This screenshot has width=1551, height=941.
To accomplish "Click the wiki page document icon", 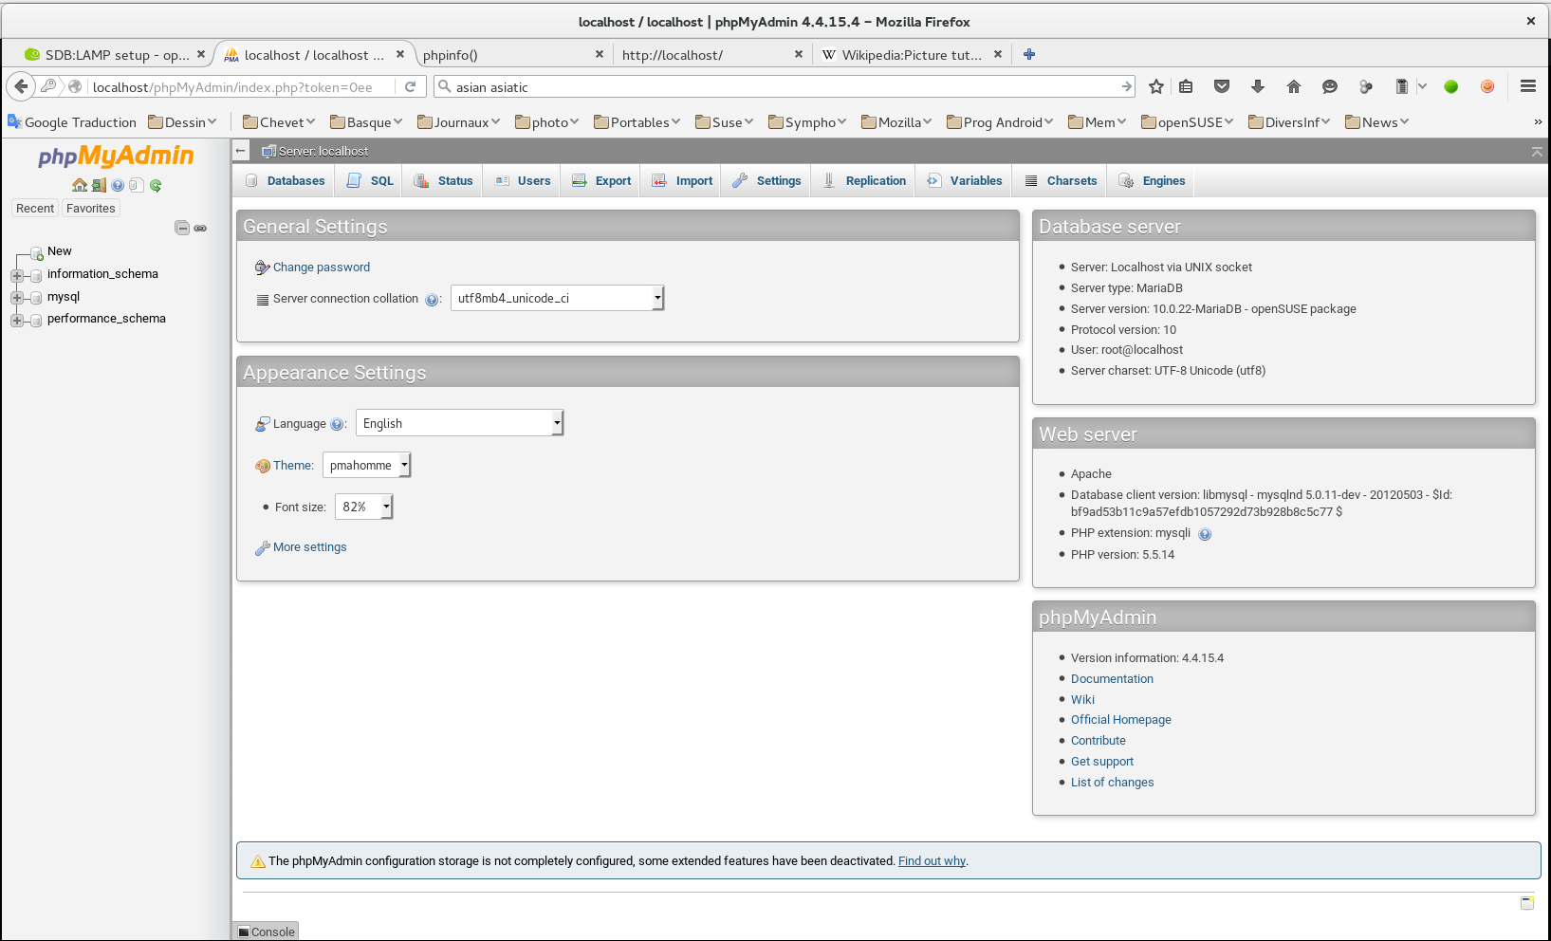I will point(137,185).
